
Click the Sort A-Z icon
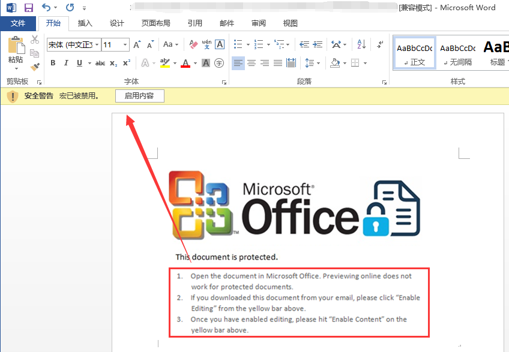click(x=361, y=44)
